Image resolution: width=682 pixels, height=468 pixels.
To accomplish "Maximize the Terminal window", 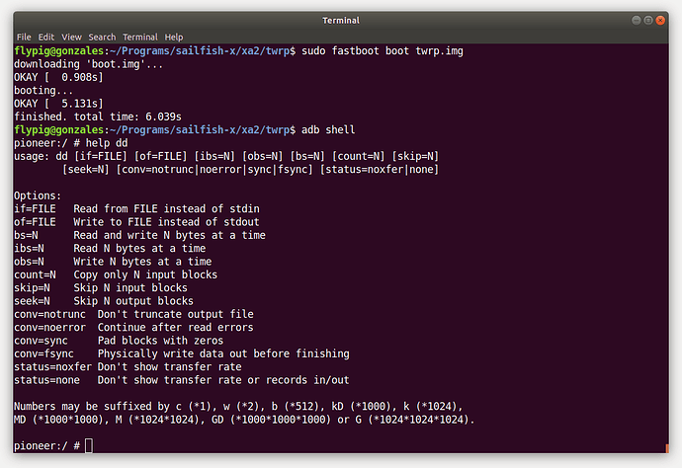I will (648, 21).
